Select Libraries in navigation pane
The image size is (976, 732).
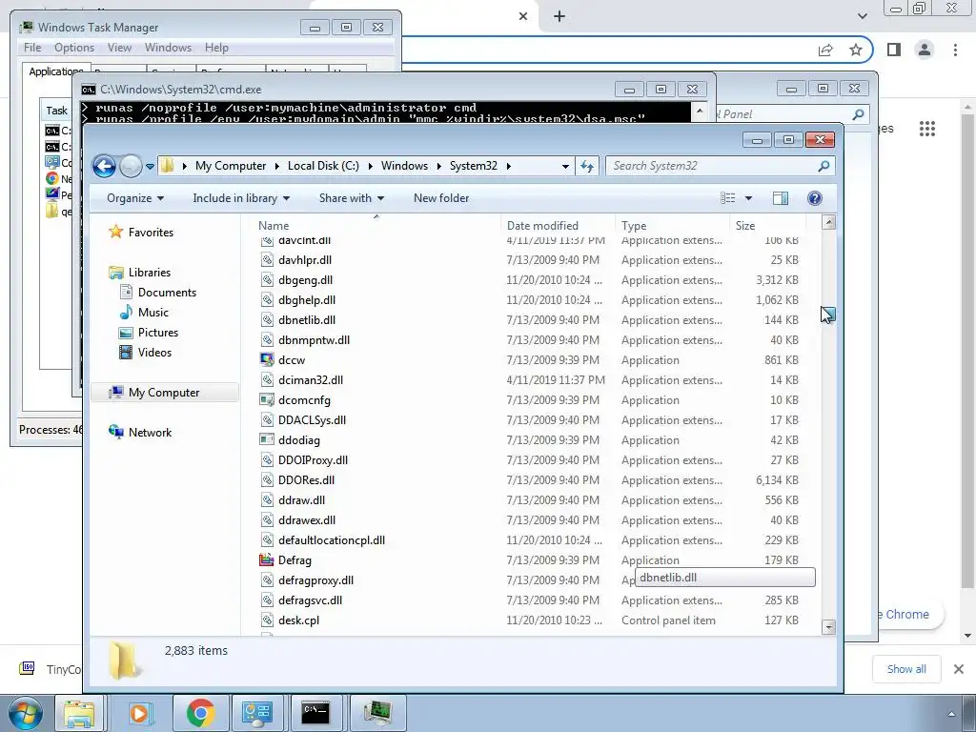(x=150, y=272)
